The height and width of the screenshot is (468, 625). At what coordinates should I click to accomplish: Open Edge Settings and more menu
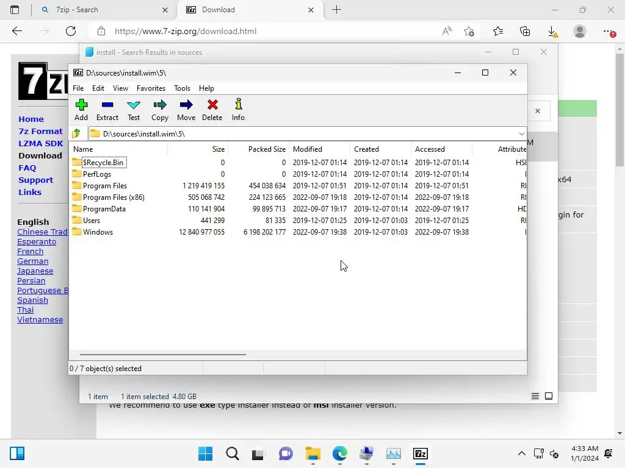click(609, 32)
